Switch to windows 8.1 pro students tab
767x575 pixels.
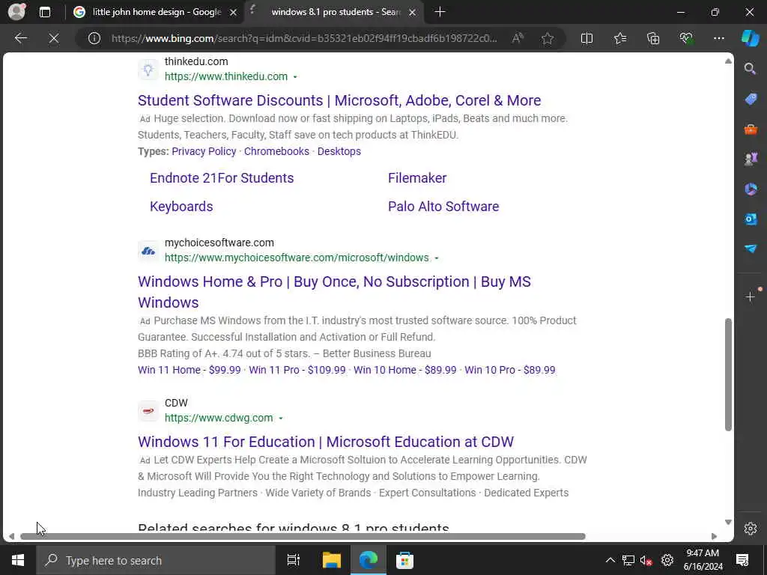point(336,12)
